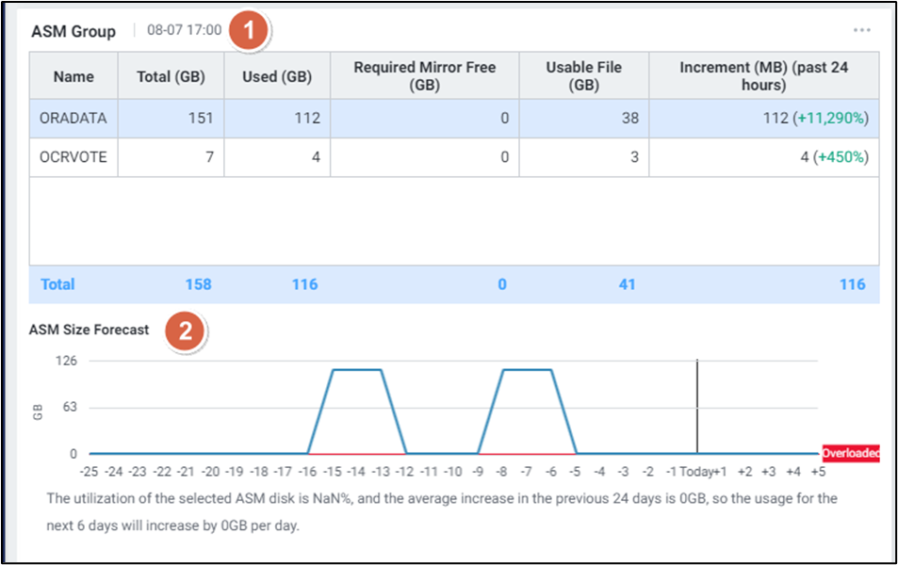Click the Increment (MB) past 24 hours header

763,76
